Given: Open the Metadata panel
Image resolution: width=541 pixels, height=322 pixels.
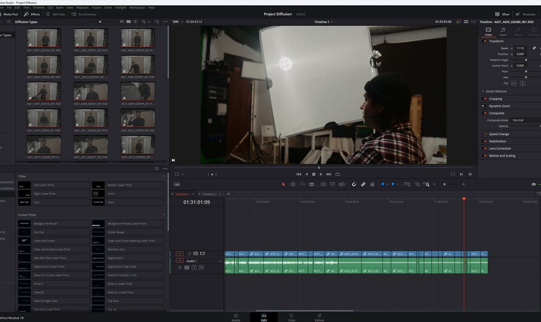Looking at the screenshot, I should coord(525,14).
